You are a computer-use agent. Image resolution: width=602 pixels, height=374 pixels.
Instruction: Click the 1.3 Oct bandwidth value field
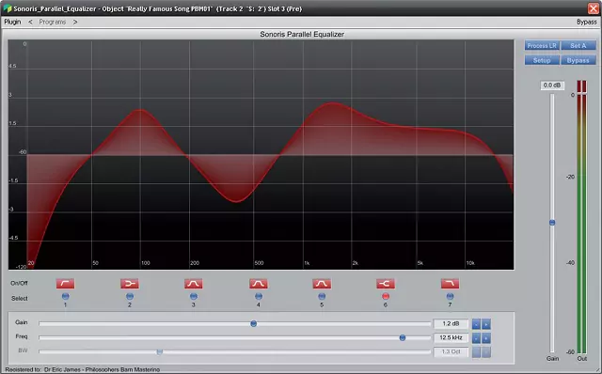click(x=451, y=351)
